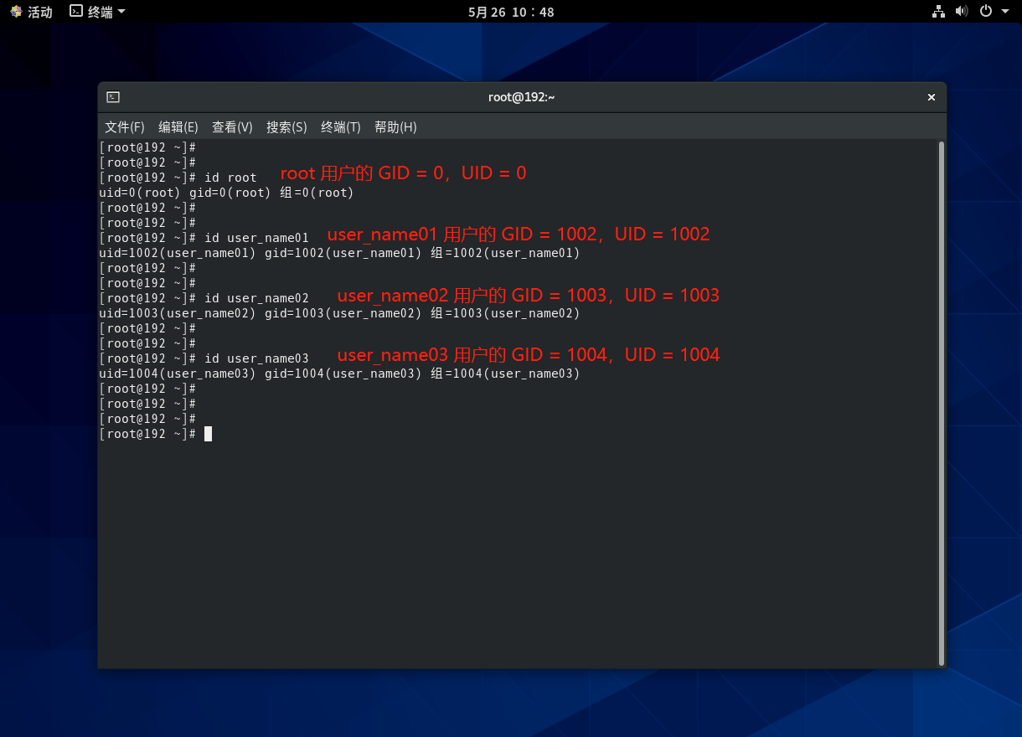The image size is (1022, 737).
Task: Open the 终端(T) menu in menubar
Action: pos(340,127)
